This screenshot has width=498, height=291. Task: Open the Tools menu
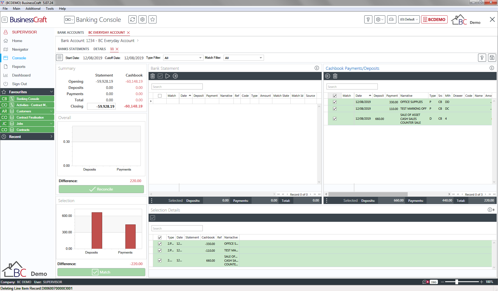pyautogui.click(x=50, y=9)
